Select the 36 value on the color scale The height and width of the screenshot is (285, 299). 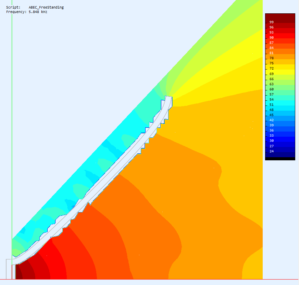[272, 130]
